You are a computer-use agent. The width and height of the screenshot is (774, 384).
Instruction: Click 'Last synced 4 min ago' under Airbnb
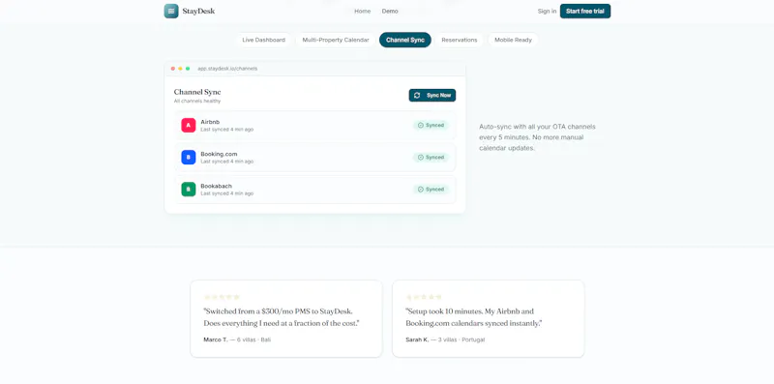click(x=227, y=130)
